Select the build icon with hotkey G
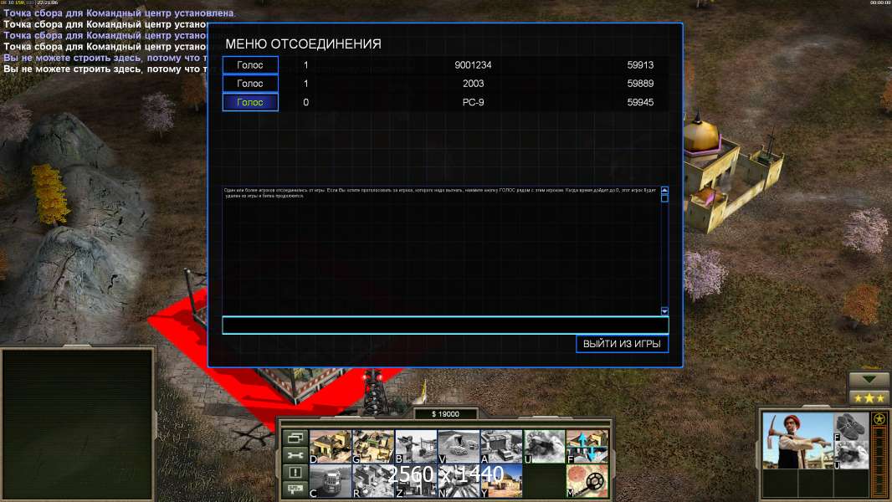The height and width of the screenshot is (502, 892). pos(373,446)
